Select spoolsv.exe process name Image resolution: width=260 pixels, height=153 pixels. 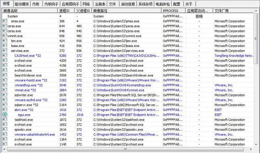pyautogui.click(x=23, y=129)
